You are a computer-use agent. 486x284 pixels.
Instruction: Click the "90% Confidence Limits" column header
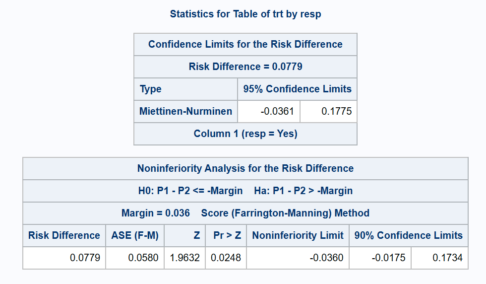click(x=408, y=235)
